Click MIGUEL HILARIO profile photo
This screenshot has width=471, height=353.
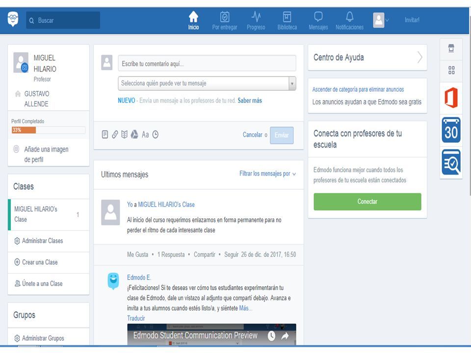pos(21,62)
